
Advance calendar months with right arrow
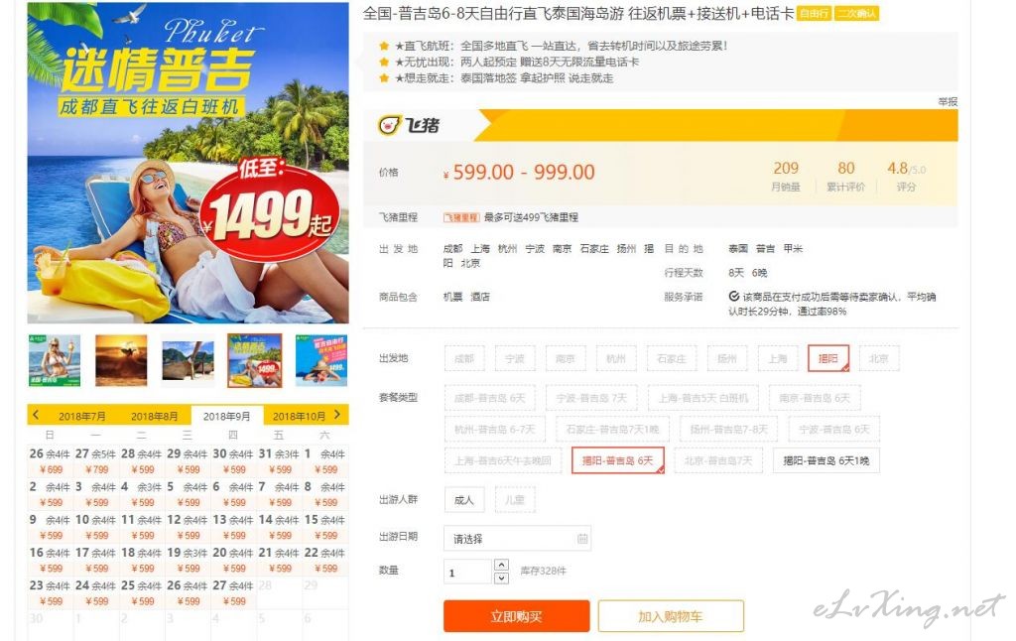click(x=337, y=415)
